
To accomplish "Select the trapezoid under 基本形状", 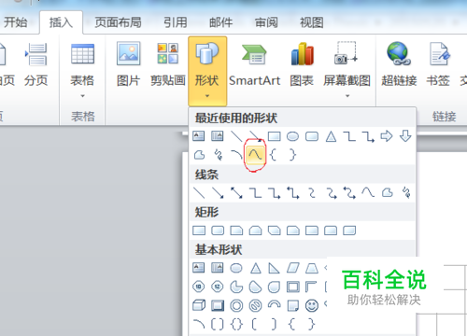I will click(x=312, y=268).
